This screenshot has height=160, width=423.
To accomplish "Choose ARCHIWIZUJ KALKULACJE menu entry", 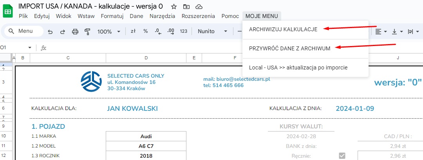I will pos(283,29).
